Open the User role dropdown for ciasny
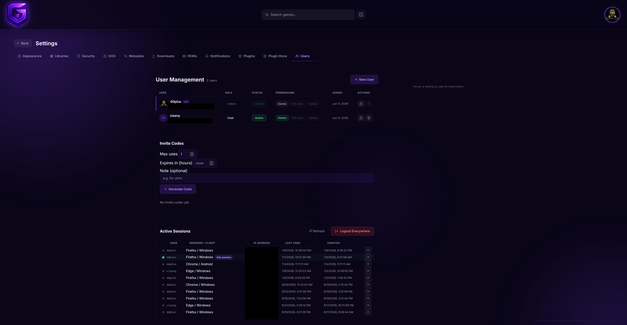Screen dimensions: 627x325 [x=234, y=118]
